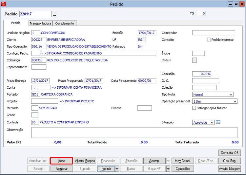Click PROJETO A CONFIRMAR EMPENHO text
This screenshot has width=246, height=175.
(64, 122)
